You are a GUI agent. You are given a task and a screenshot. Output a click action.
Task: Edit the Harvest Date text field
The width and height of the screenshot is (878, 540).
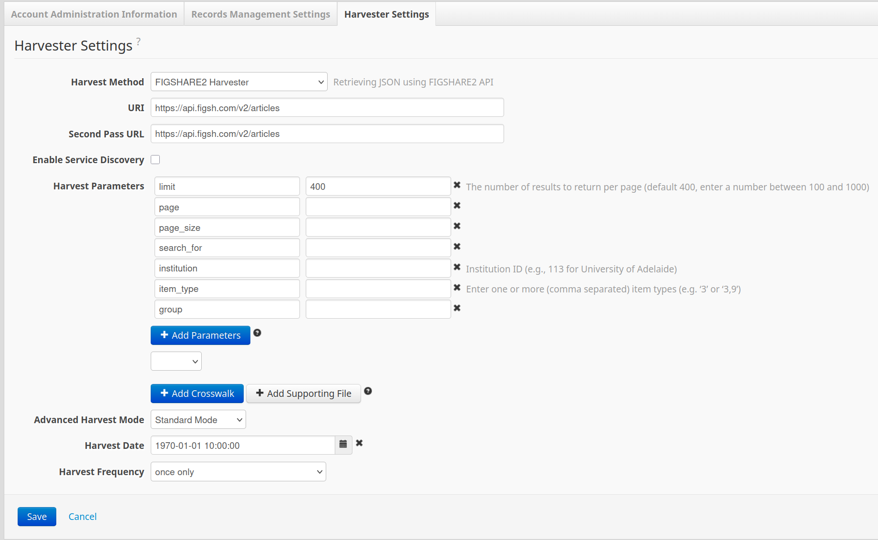[x=243, y=446]
